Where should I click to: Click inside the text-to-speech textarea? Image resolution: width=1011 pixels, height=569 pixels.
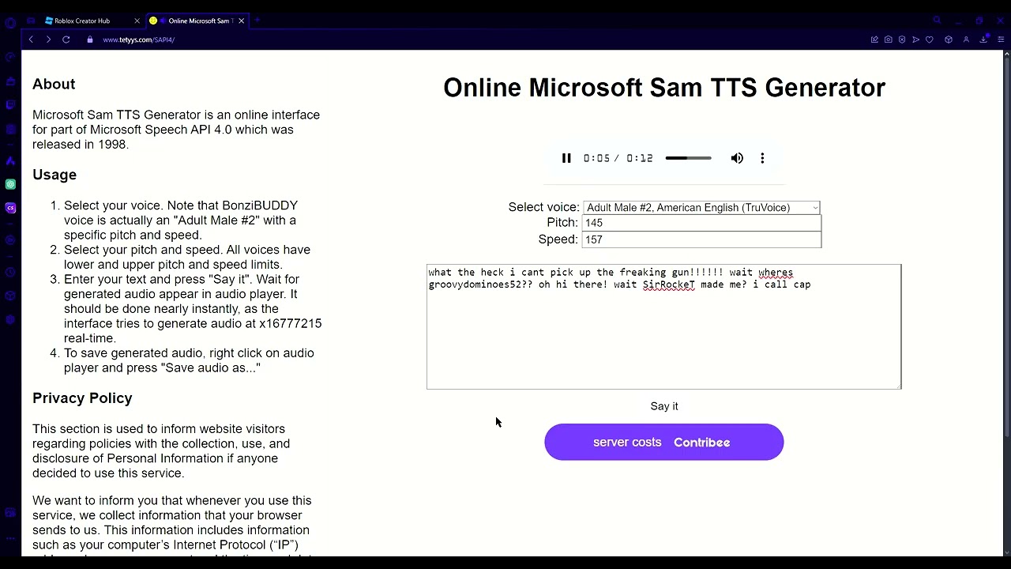(663, 326)
